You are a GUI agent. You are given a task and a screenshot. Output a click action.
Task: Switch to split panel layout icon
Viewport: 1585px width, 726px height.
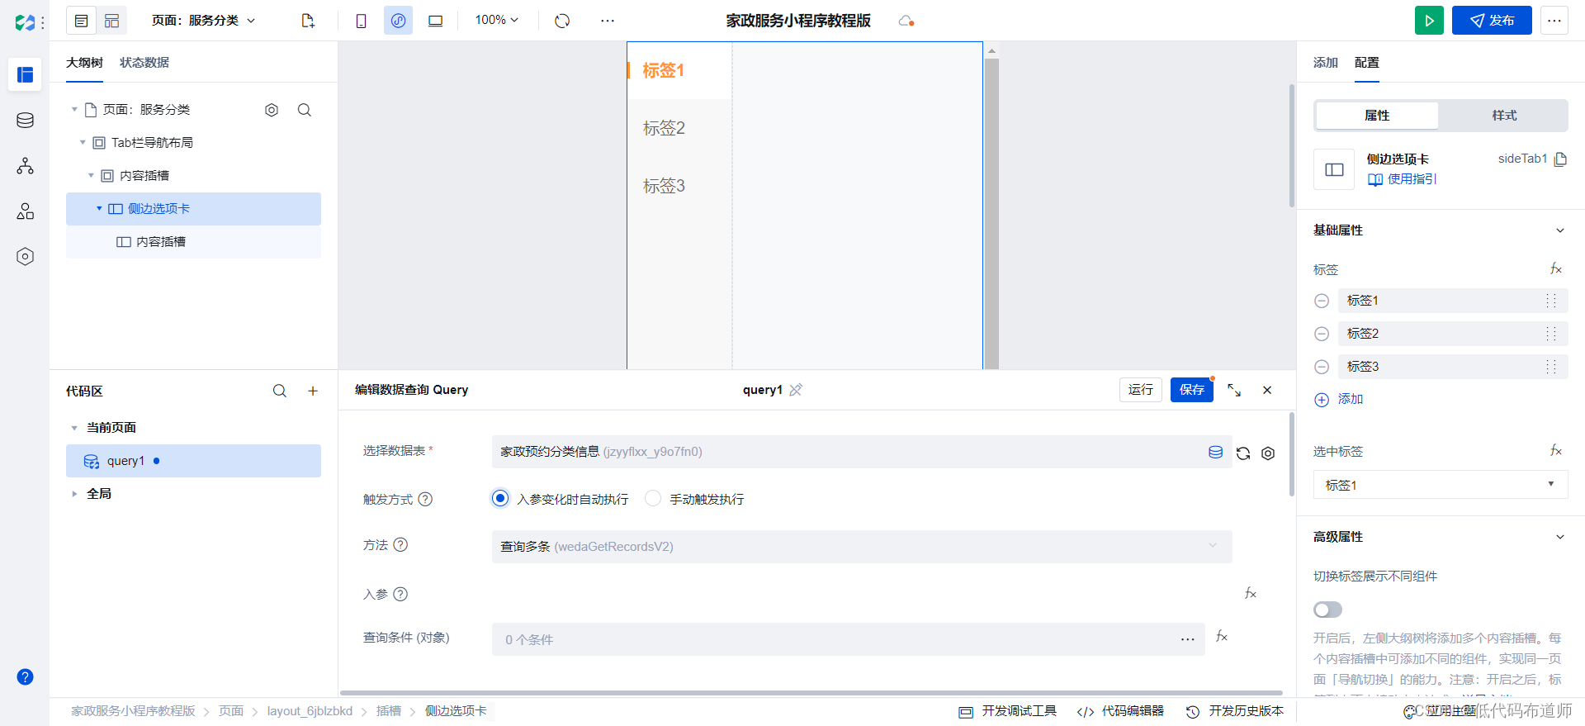click(x=111, y=21)
